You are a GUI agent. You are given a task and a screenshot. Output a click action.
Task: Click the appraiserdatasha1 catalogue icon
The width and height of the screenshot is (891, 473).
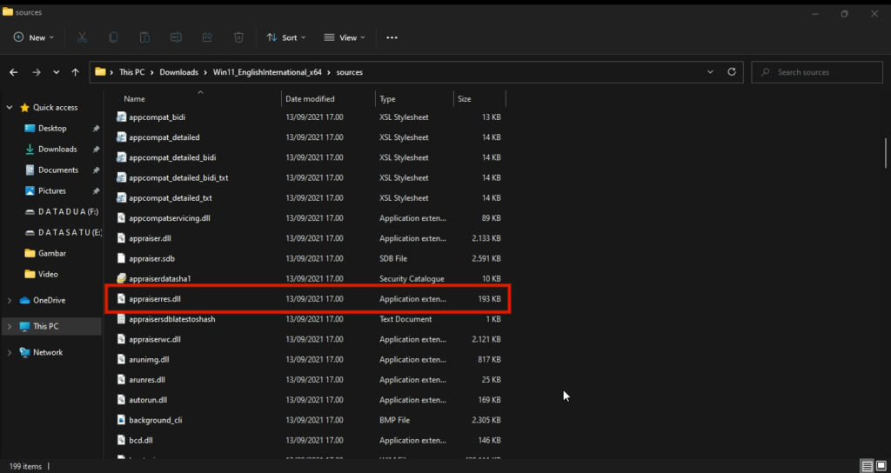point(120,279)
